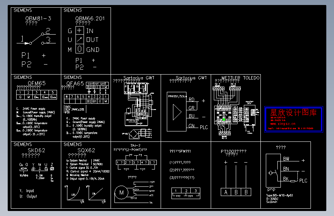Select SIEMENS heading in the SKD62 panel
This screenshot has height=216, width=334.
(x=23, y=145)
